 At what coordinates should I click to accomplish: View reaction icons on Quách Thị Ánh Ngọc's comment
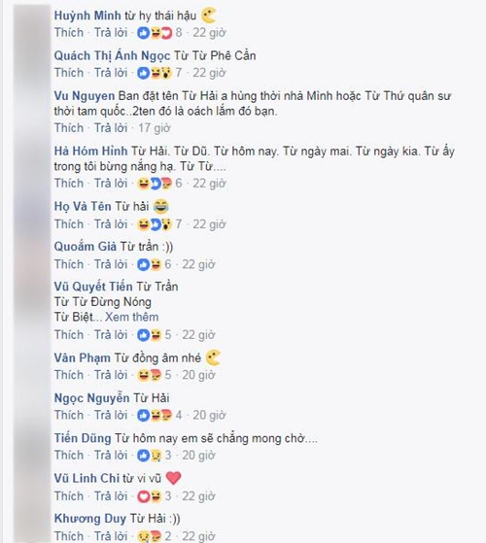(159, 73)
